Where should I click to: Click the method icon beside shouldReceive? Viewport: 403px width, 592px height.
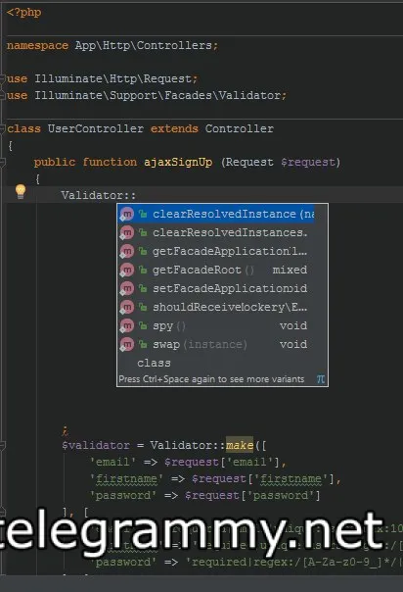[x=127, y=308]
